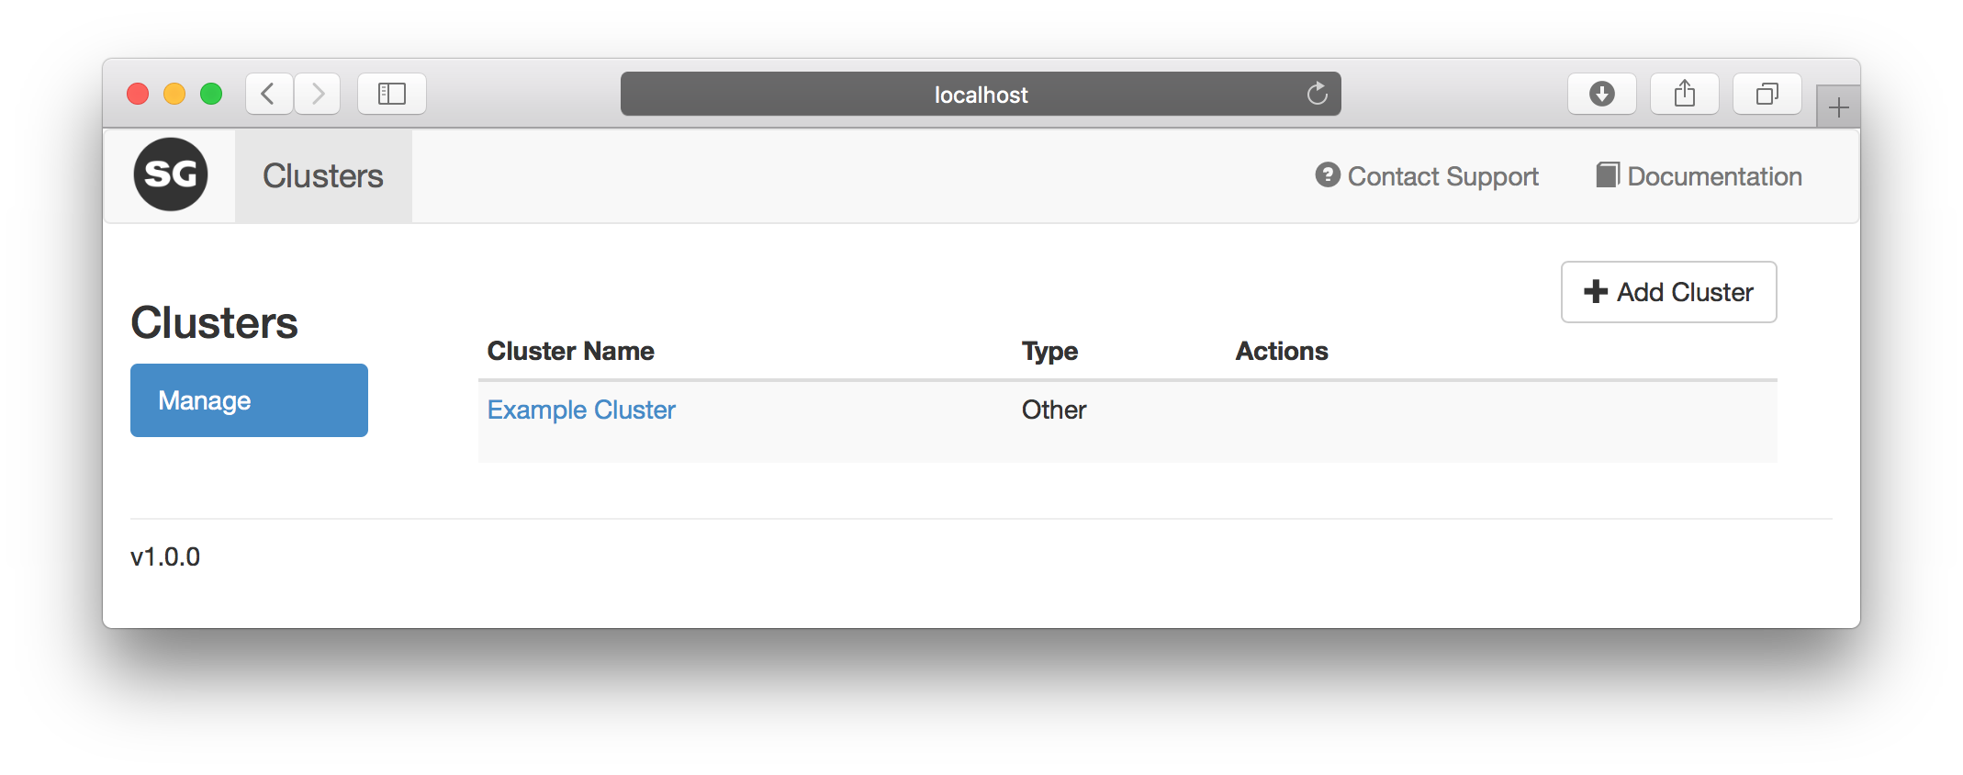
Task: Click the Add Cluster button
Action: pyautogui.click(x=1668, y=292)
